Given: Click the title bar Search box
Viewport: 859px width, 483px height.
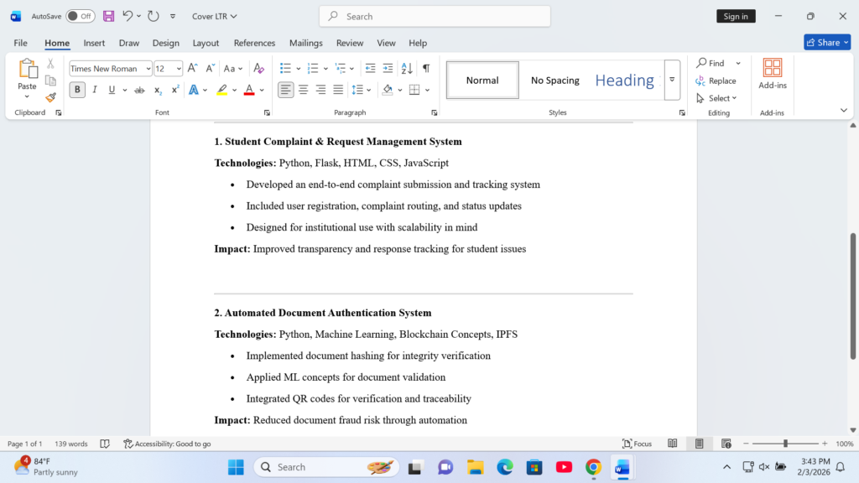Looking at the screenshot, I should coord(435,17).
